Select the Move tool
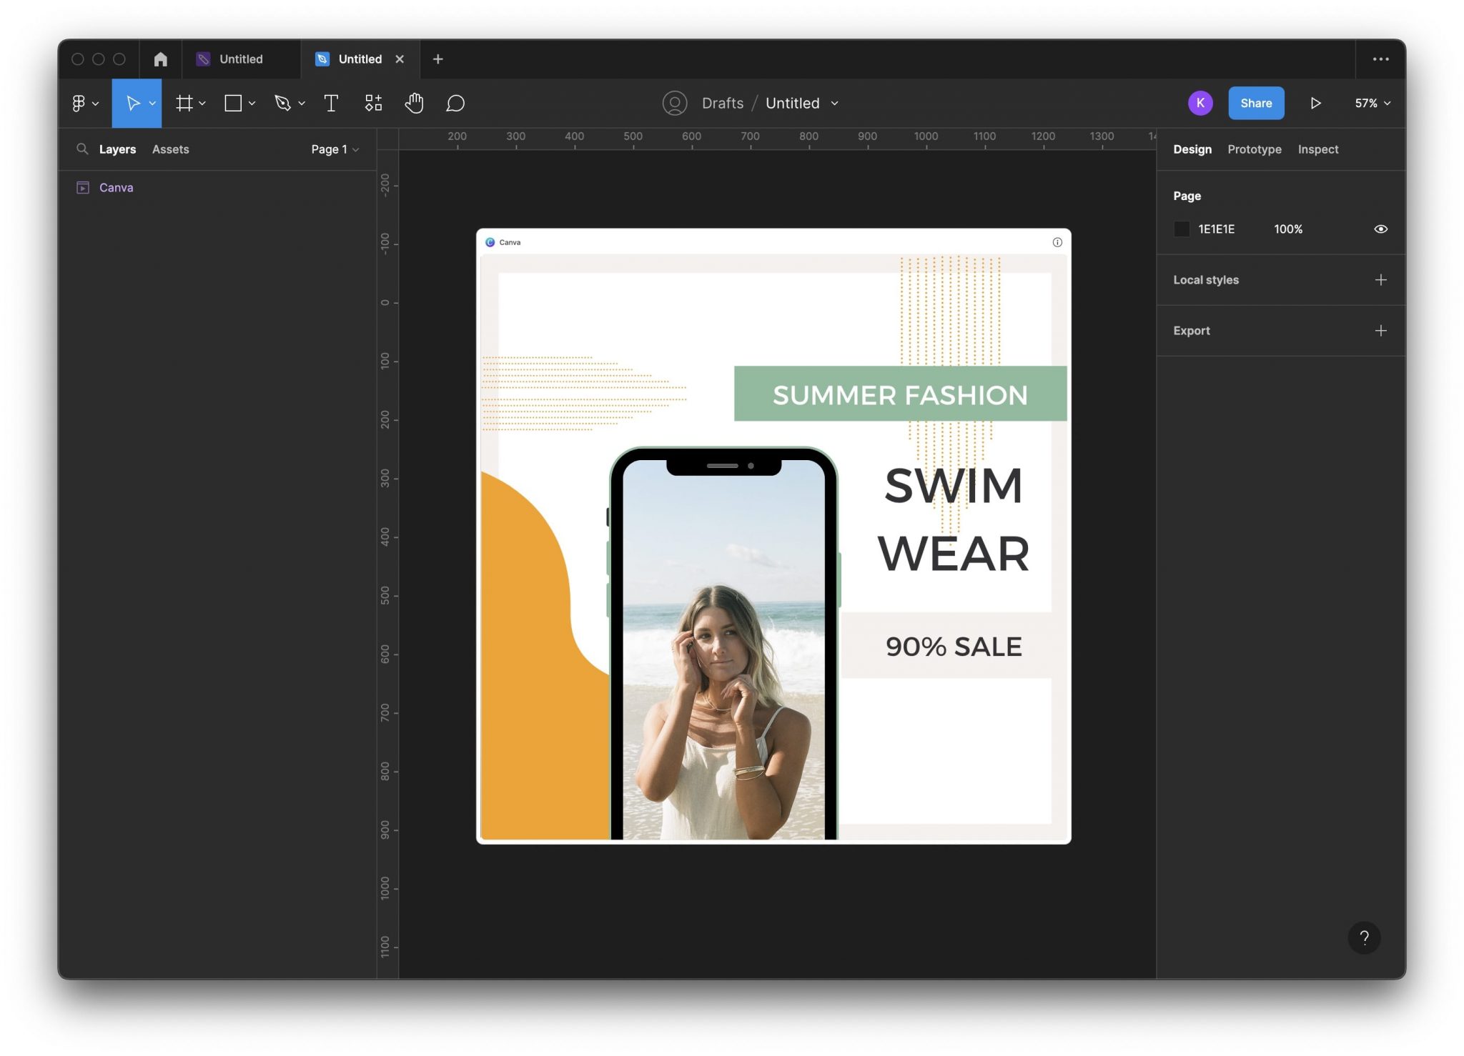This screenshot has height=1056, width=1464. (134, 103)
